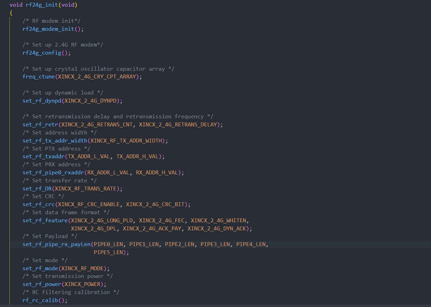This screenshot has width=431, height=307.
Task: Click the set_rf_power function call
Action: click(x=42, y=284)
